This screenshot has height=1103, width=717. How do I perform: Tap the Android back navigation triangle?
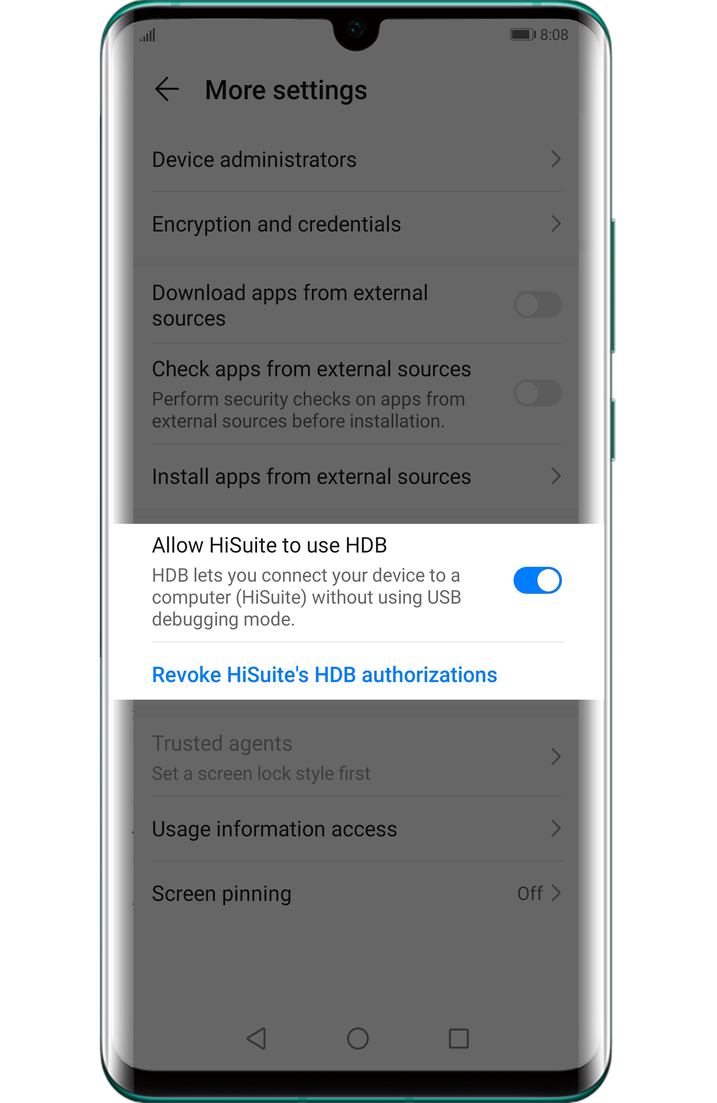click(x=257, y=1038)
